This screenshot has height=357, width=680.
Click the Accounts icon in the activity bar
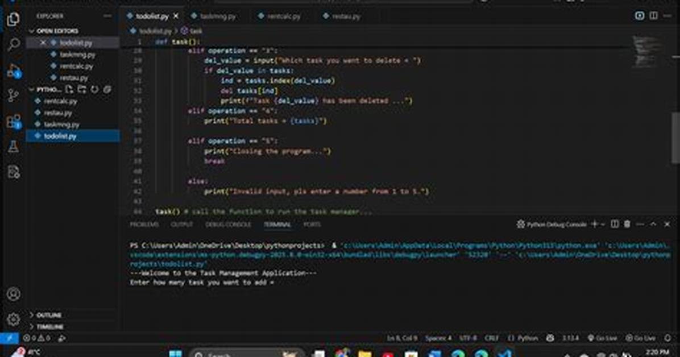coord(14,294)
